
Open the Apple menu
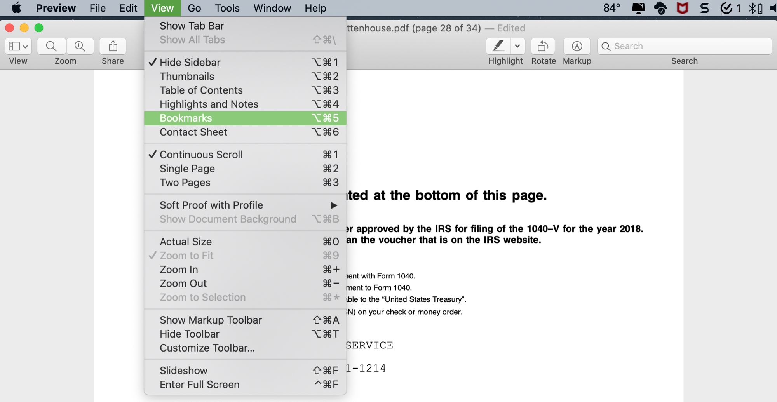pyautogui.click(x=16, y=8)
